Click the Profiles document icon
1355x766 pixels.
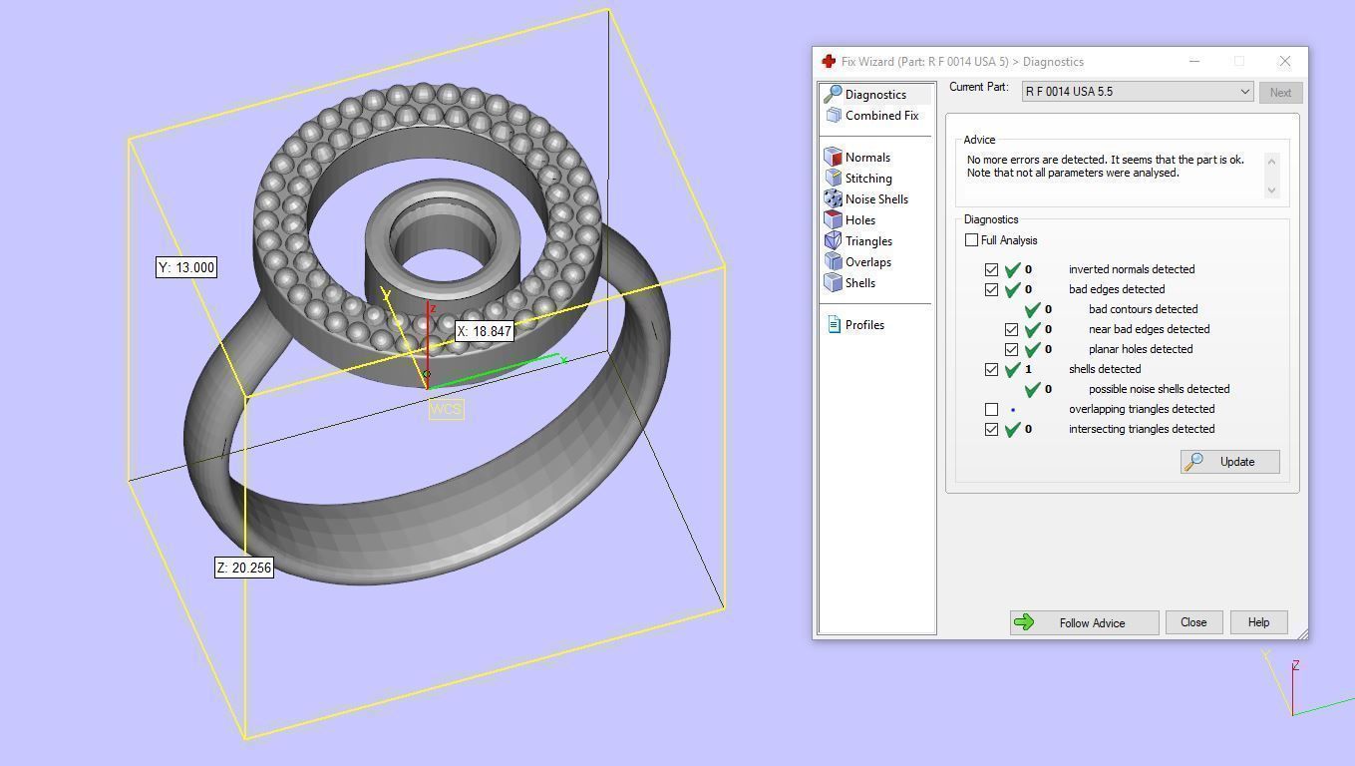tap(835, 325)
